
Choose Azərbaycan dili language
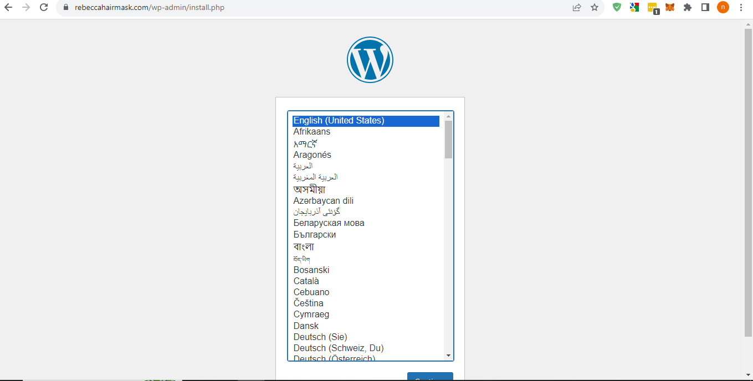coord(366,201)
